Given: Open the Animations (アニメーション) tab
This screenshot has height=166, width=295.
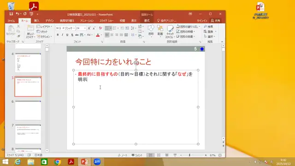Looking at the screenshot, I should tap(87, 21).
